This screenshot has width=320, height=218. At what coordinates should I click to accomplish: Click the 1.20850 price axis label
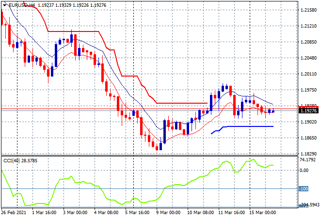(308, 42)
